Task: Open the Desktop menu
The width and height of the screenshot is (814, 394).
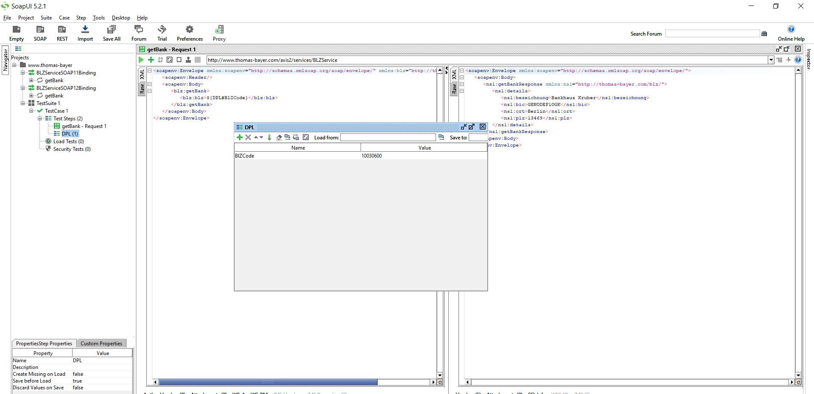Action: point(121,18)
